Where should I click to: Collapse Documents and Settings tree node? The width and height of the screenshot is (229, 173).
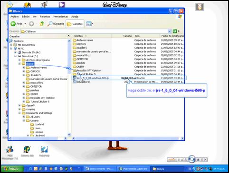tap(19, 113)
